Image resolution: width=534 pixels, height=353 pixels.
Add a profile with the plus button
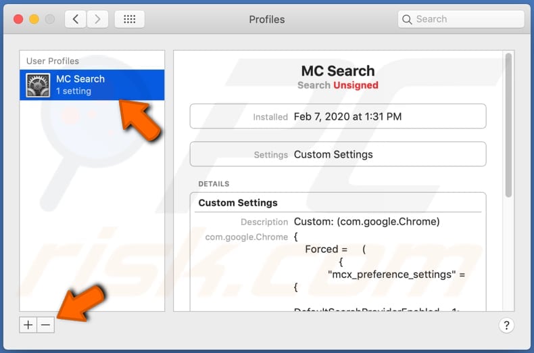click(x=28, y=325)
